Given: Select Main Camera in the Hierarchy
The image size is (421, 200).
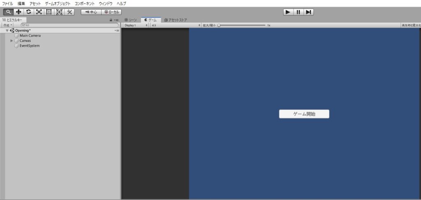Looking at the screenshot, I should 30,36.
